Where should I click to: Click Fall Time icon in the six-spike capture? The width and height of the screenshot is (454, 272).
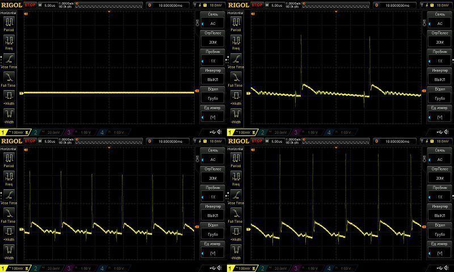(x=9, y=214)
